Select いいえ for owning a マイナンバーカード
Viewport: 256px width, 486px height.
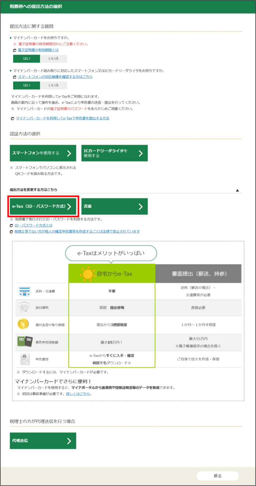point(53,59)
